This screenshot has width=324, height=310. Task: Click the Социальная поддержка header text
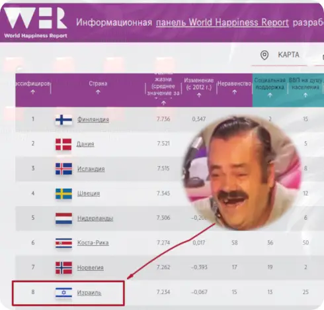[x=270, y=83]
